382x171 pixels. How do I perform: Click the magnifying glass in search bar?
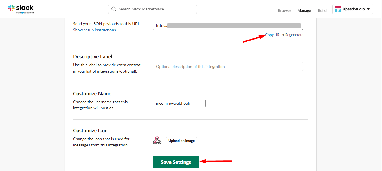(114, 9)
